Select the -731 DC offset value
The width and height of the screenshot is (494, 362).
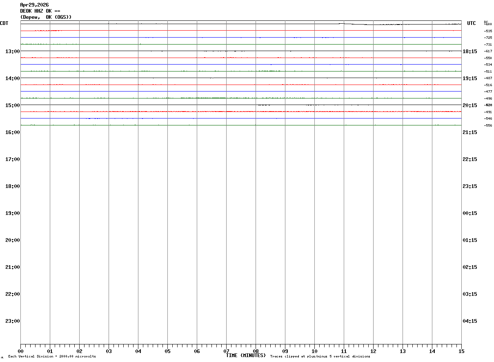(x=488, y=45)
